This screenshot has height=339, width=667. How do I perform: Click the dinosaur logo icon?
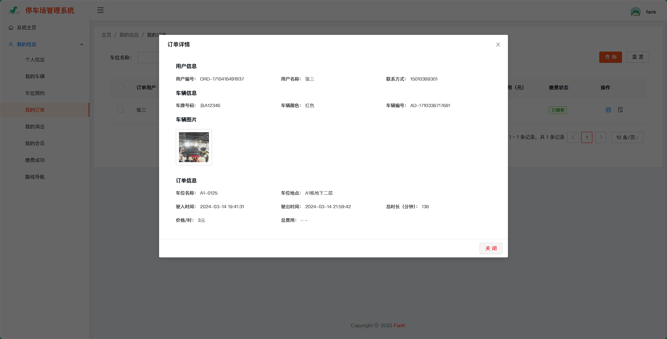pyautogui.click(x=14, y=10)
